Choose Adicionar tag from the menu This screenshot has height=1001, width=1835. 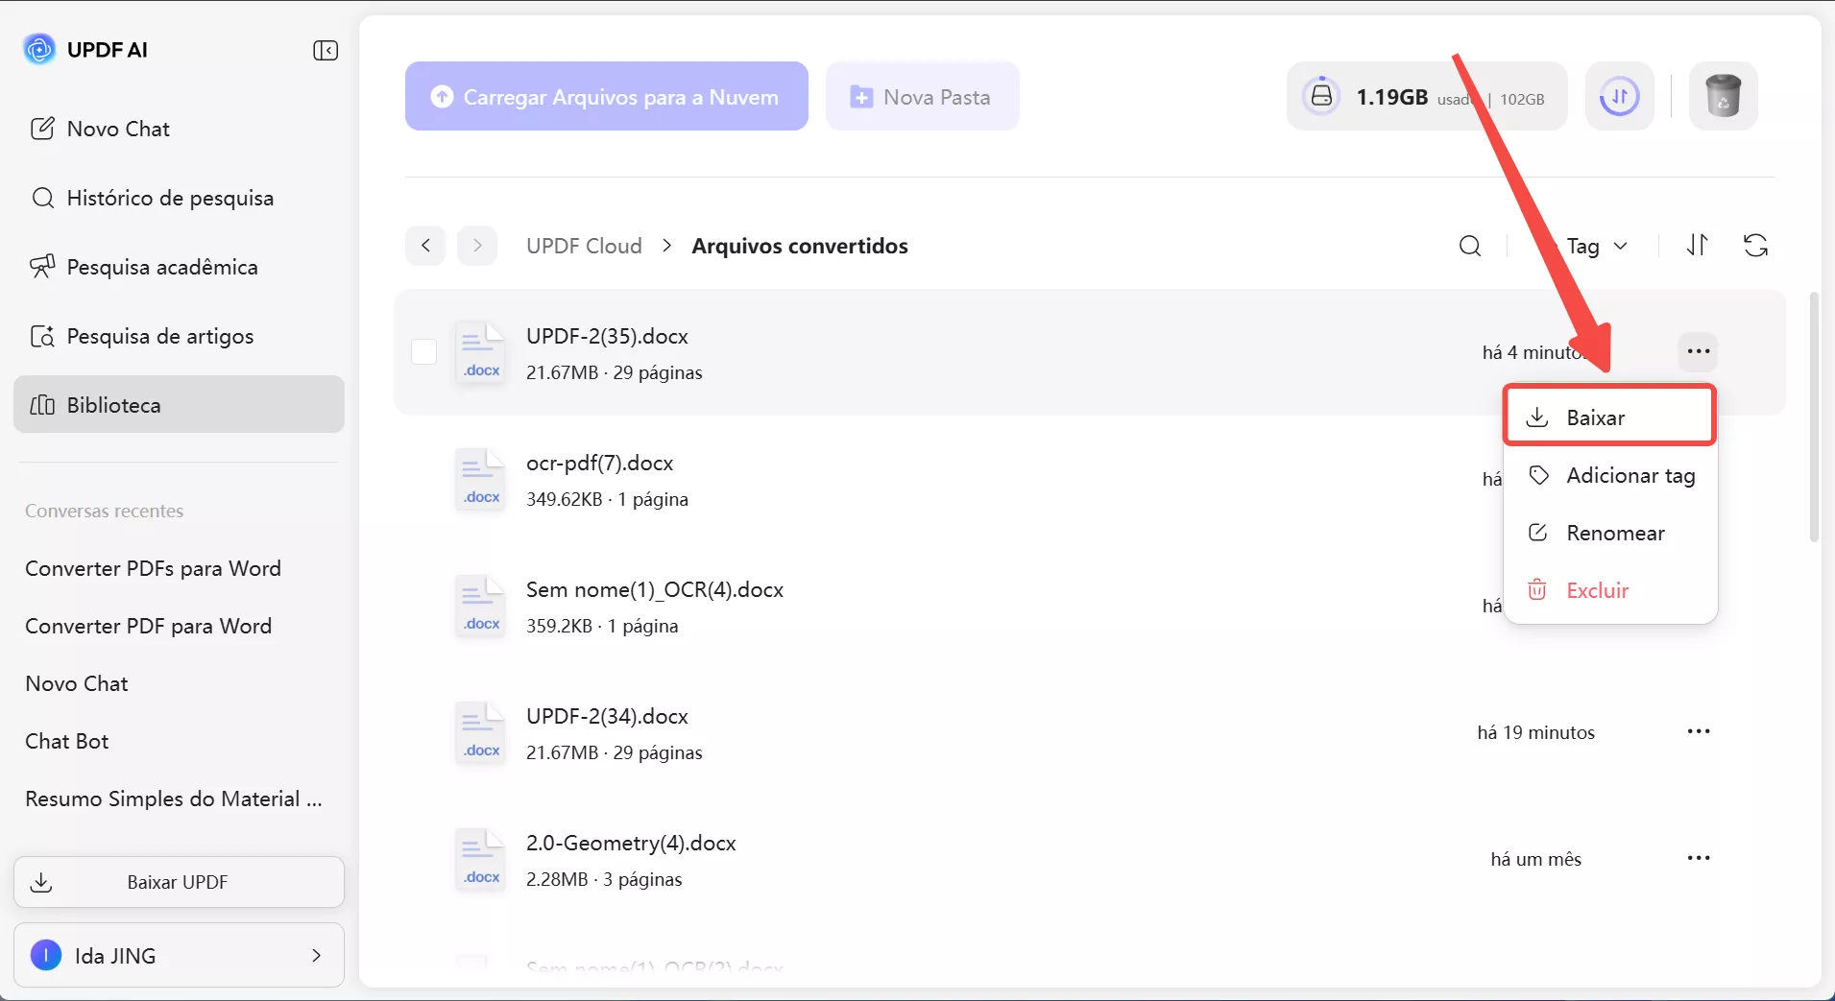click(1610, 475)
